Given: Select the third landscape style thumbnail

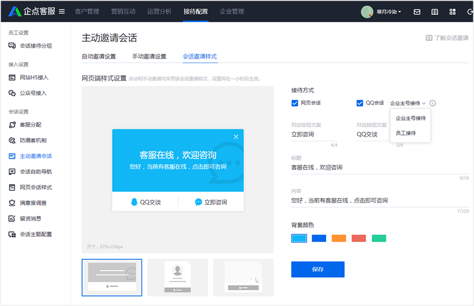Looking at the screenshot, I should coord(244,278).
